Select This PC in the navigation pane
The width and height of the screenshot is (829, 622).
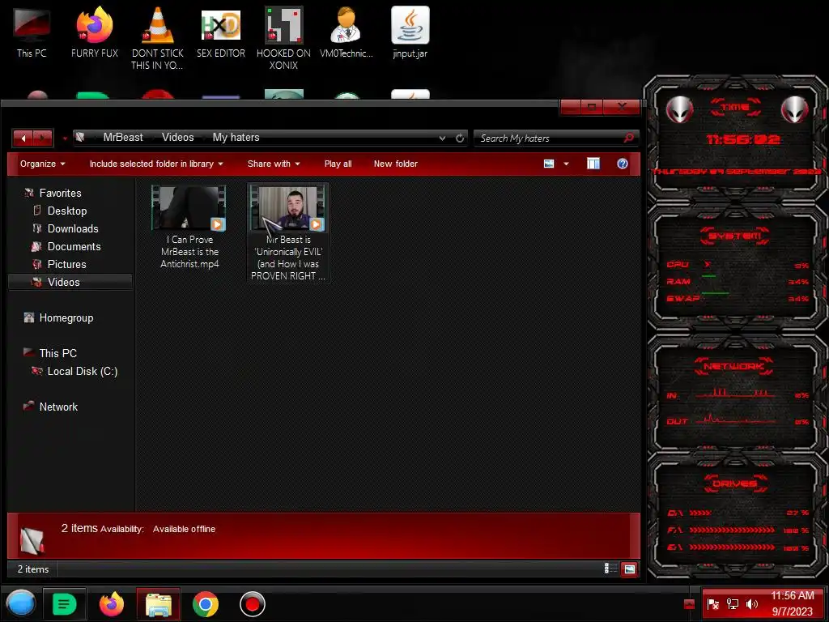57,353
